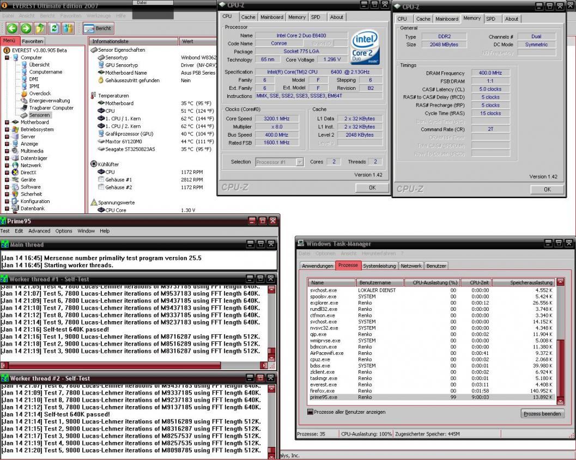This screenshot has width=576, height=460.
Task: Expand the Betriebssystem tree node
Action: coord(7,130)
